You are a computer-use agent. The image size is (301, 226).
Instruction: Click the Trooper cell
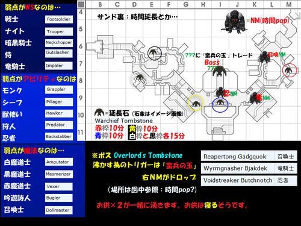[59, 31]
